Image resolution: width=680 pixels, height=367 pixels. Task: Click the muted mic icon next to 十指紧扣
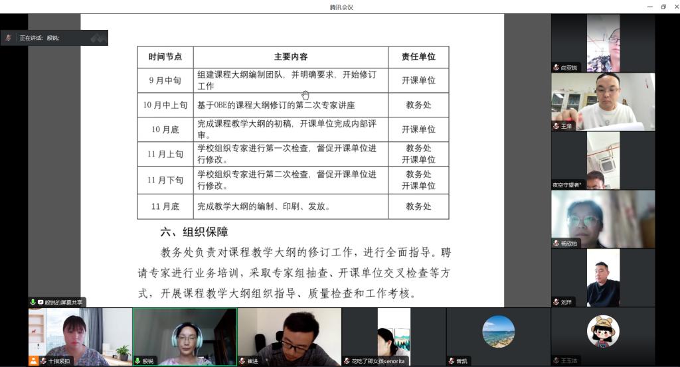tap(43, 361)
